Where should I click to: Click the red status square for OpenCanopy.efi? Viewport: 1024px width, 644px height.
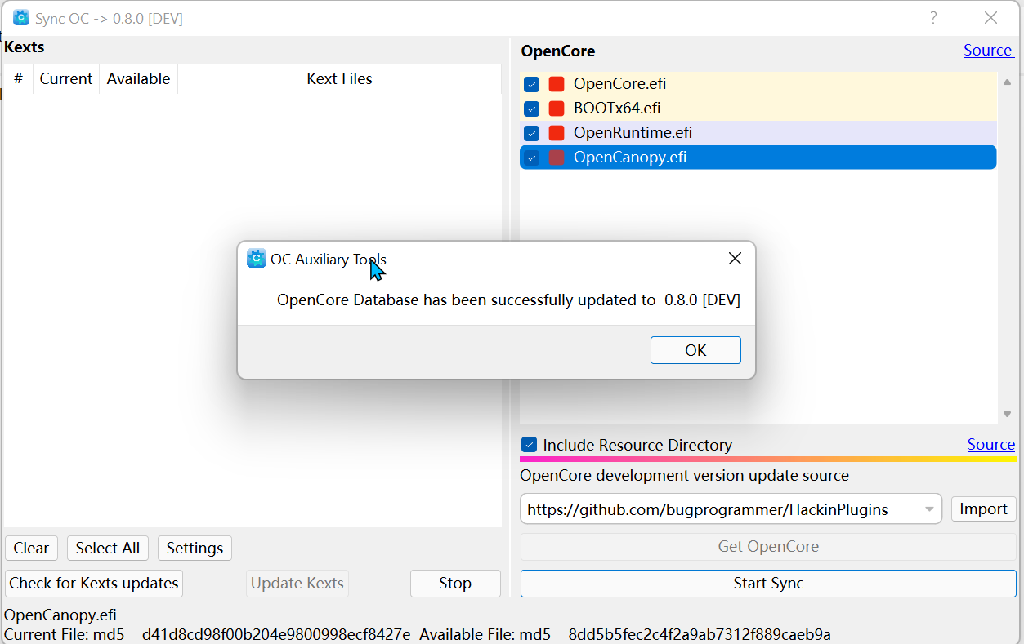coord(557,158)
